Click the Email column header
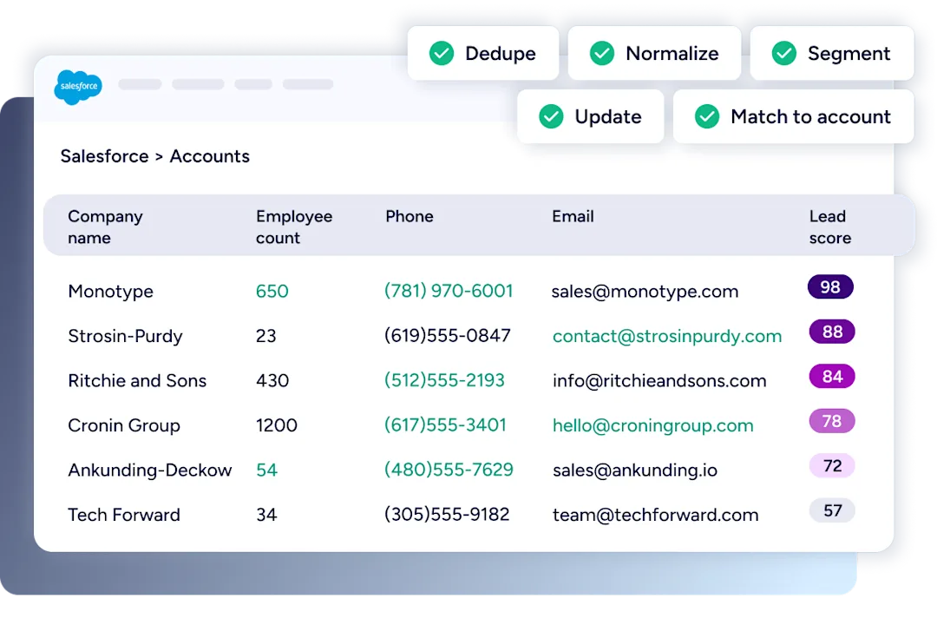 573,216
